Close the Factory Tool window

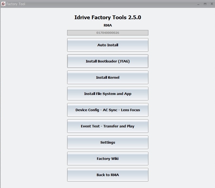pyautogui.click(x=212, y=4)
